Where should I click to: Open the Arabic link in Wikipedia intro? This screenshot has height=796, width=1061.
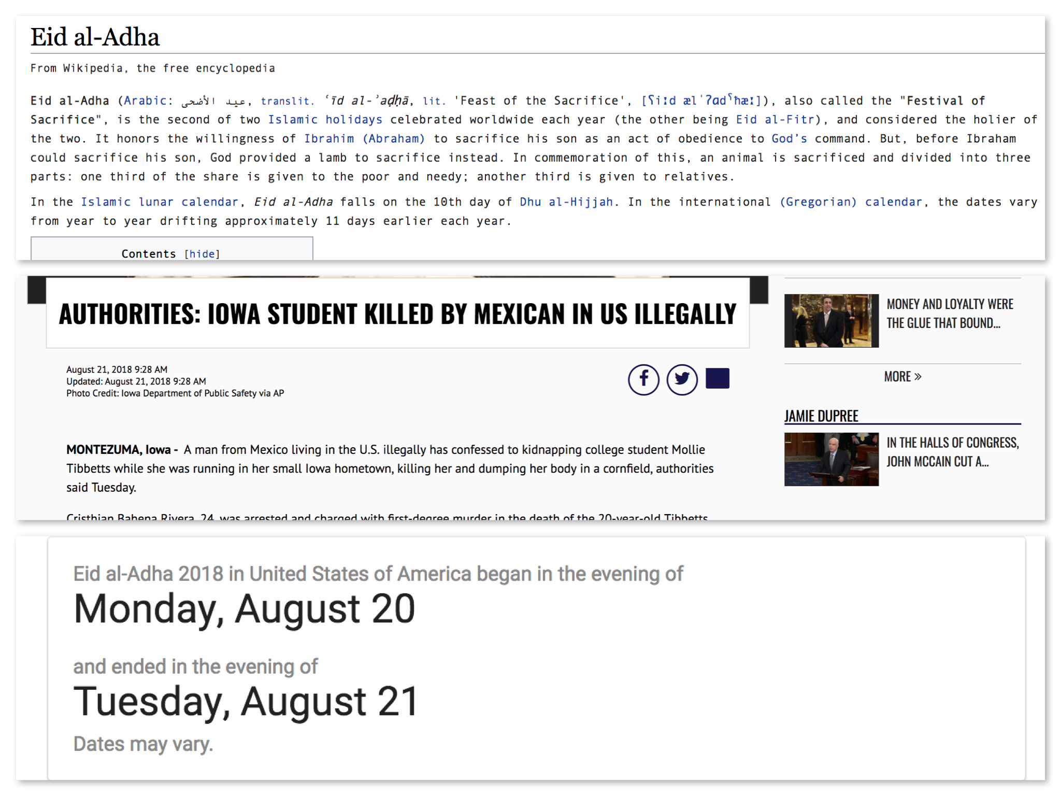point(145,101)
